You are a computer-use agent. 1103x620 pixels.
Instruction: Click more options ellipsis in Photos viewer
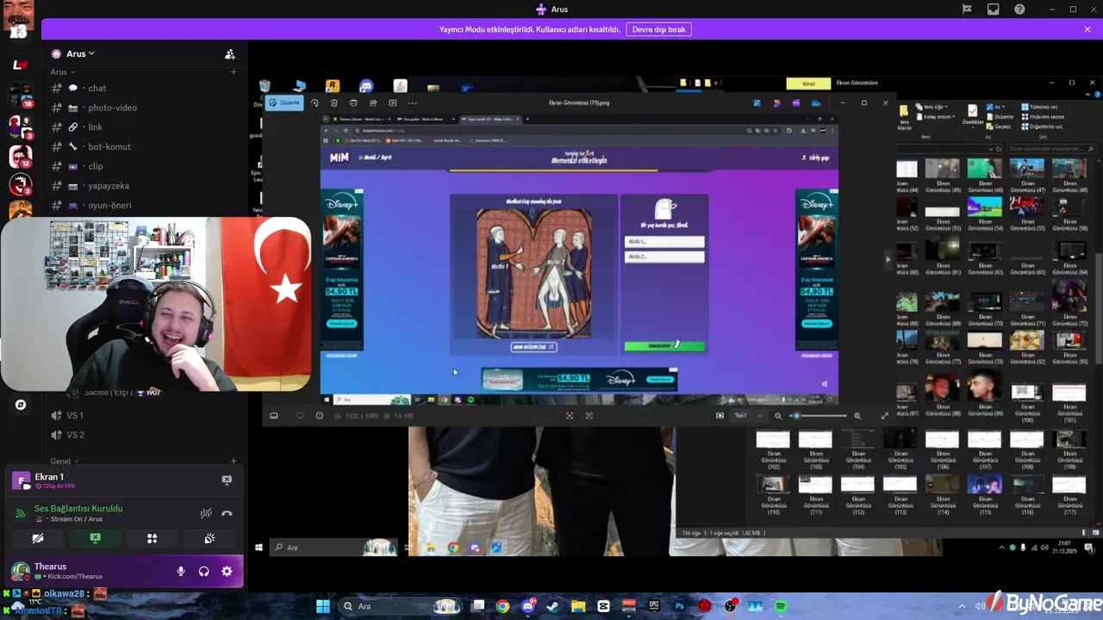tap(412, 103)
